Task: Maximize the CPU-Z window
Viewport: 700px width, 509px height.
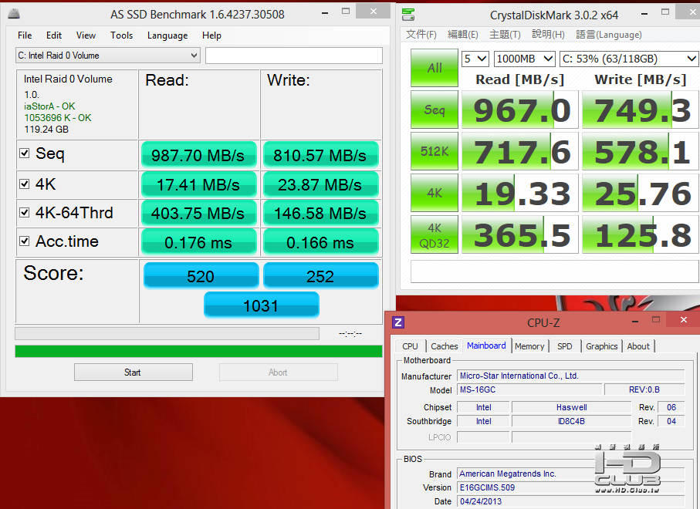Action: point(656,319)
